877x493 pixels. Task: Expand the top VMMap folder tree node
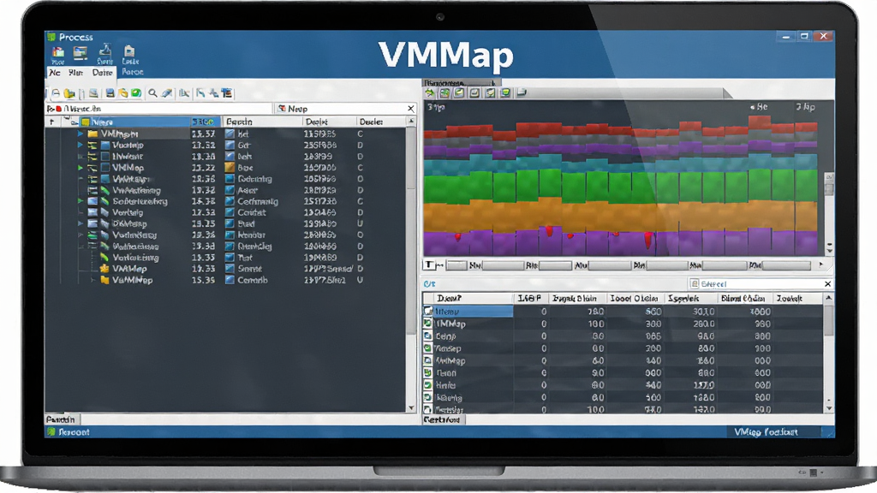click(x=81, y=134)
